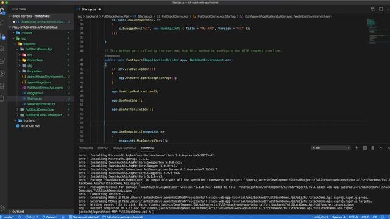The width and height of the screenshot is (390, 219).
Task: Click Server not selected in status bar
Action: tap(84, 217)
